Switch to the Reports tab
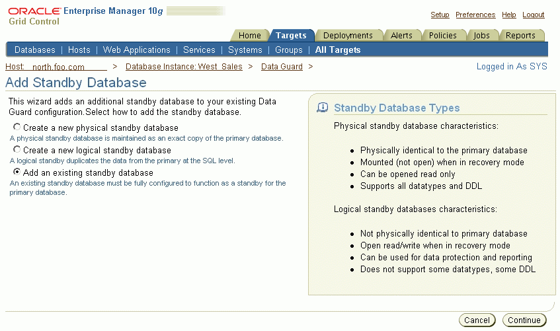This screenshot has width=560, height=331. coord(521,36)
